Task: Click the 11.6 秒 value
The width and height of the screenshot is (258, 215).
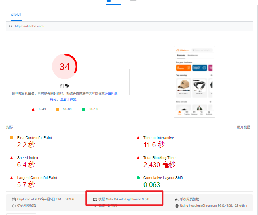Action: coord(154,145)
